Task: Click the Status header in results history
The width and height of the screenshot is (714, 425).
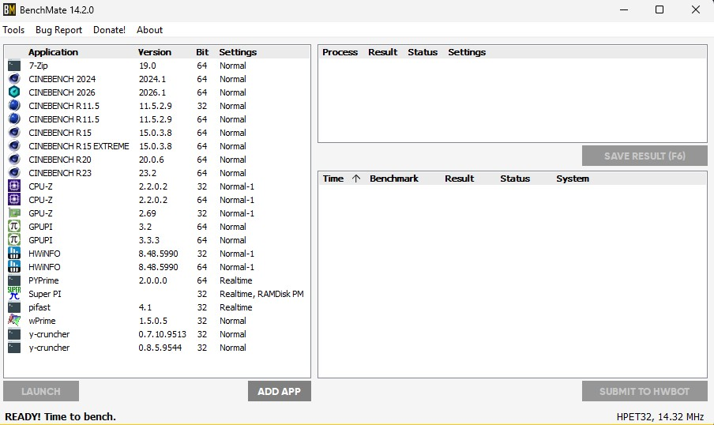Action: pyautogui.click(x=515, y=179)
